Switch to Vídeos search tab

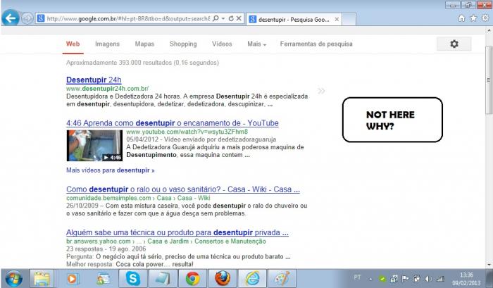coord(222,44)
